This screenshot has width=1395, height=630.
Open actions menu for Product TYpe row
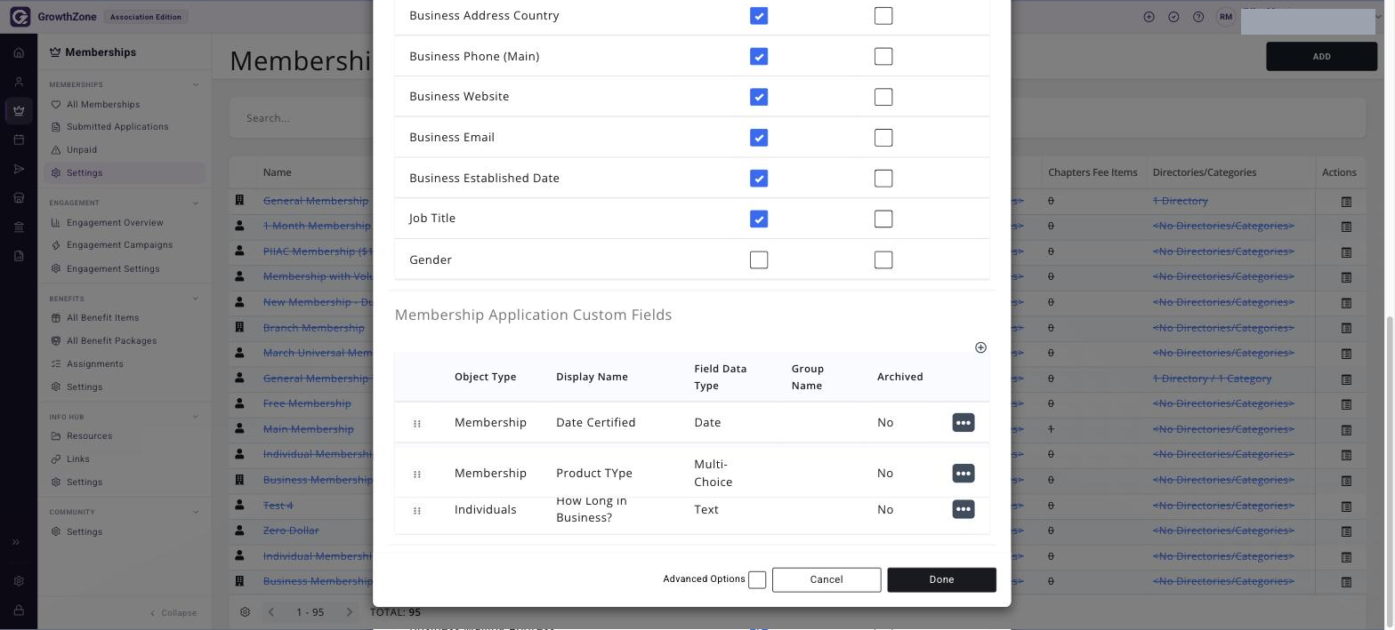tap(964, 474)
